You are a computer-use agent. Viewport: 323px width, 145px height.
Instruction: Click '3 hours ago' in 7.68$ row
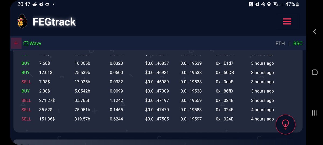click(262, 63)
